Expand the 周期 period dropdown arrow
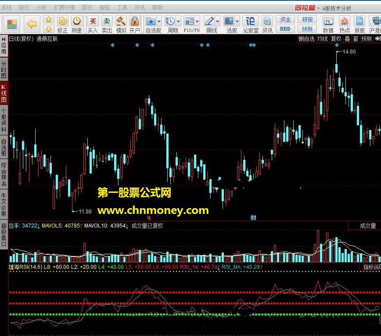 (178, 22)
